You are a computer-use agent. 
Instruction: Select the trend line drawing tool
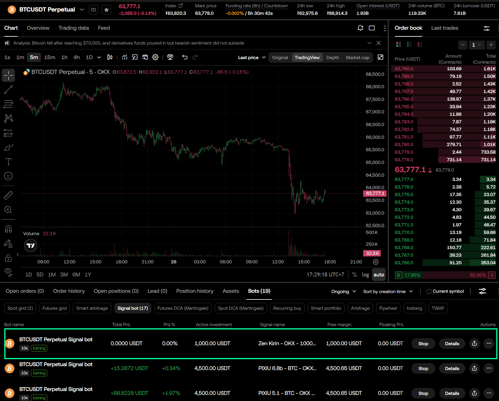pyautogui.click(x=8, y=89)
